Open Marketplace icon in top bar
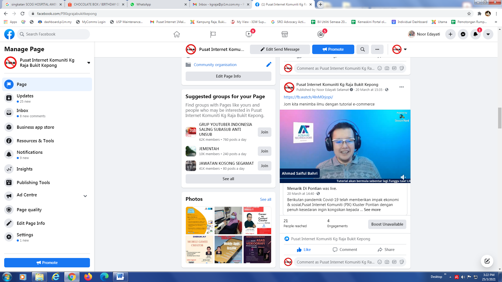The width and height of the screenshot is (502, 282). 284,34
